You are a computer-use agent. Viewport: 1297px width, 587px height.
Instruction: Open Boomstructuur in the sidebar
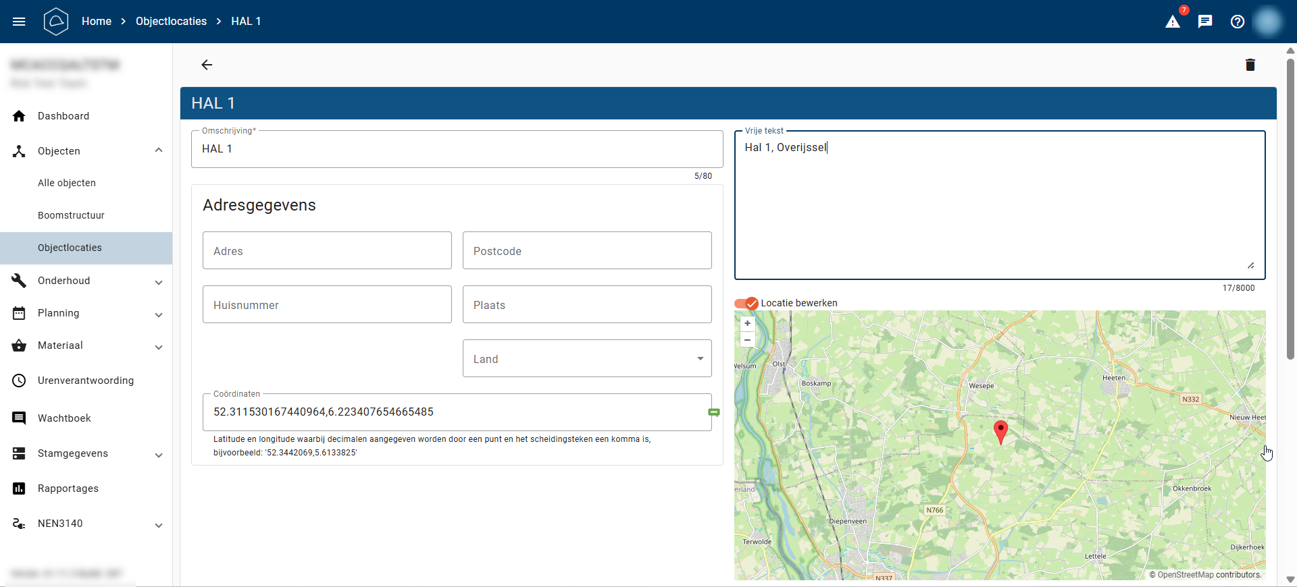(x=71, y=215)
